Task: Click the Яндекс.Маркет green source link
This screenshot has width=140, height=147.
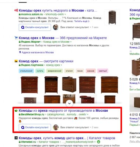Action: (31, 42)
